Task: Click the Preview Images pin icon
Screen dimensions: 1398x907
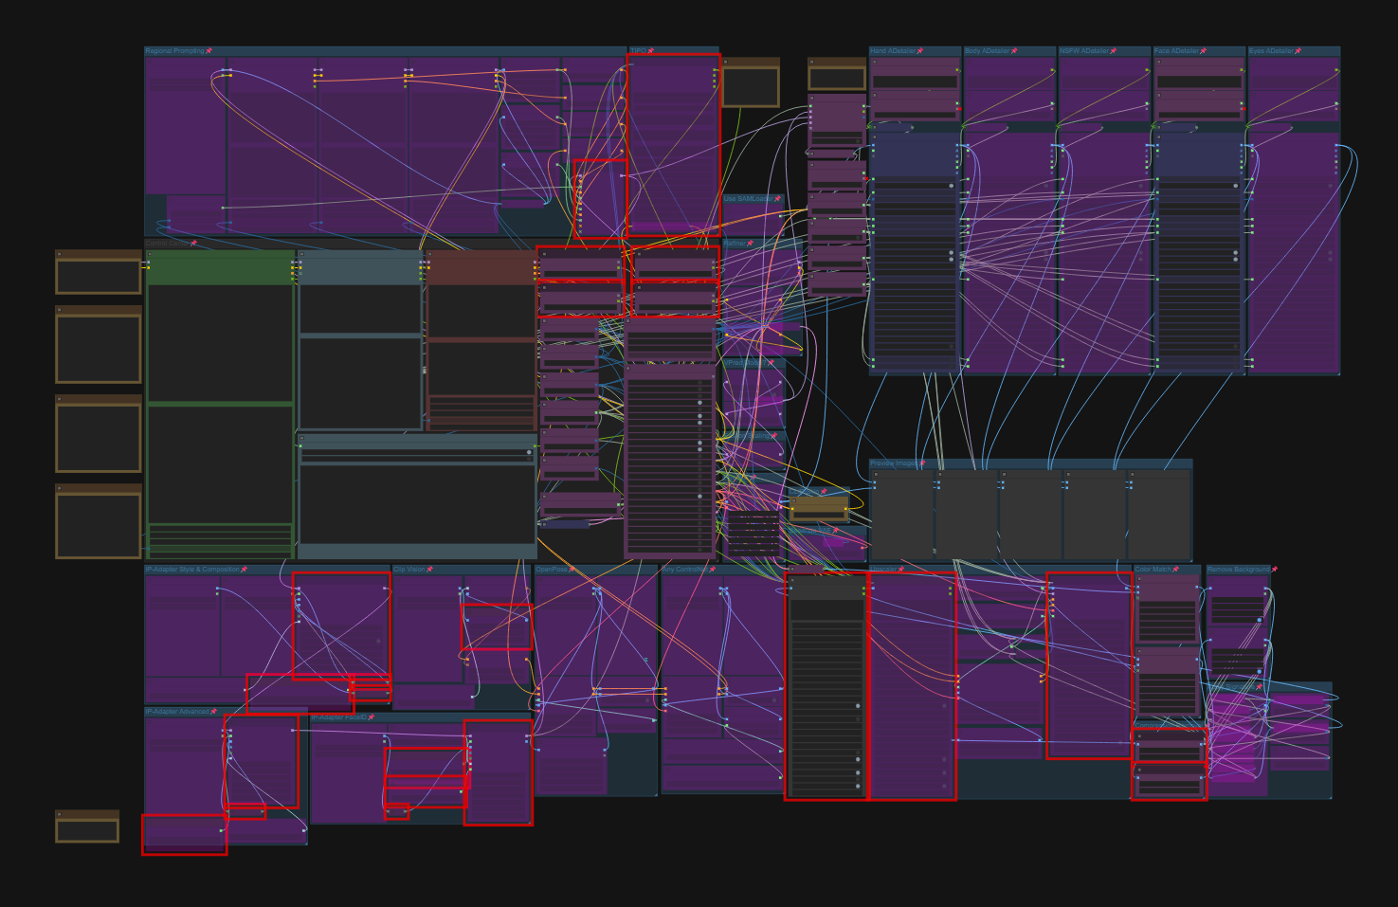Action: pyautogui.click(x=922, y=463)
